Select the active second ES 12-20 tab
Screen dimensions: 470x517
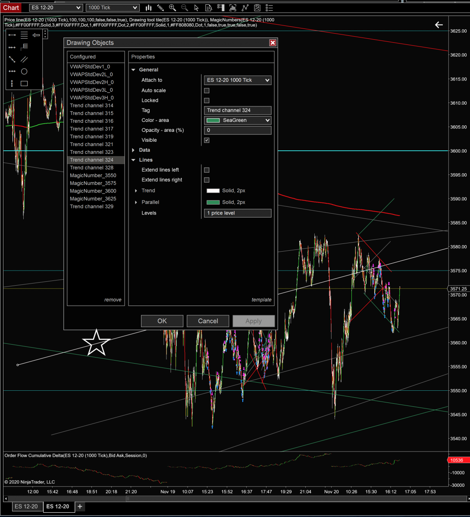pyautogui.click(x=59, y=507)
